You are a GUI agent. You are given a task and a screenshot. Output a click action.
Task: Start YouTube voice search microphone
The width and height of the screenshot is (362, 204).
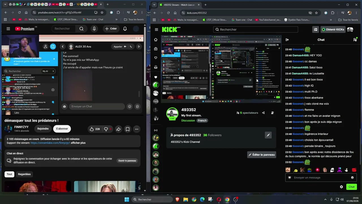tap(94, 29)
